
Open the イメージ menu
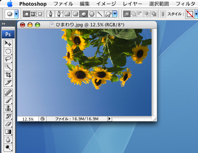click(106, 4)
